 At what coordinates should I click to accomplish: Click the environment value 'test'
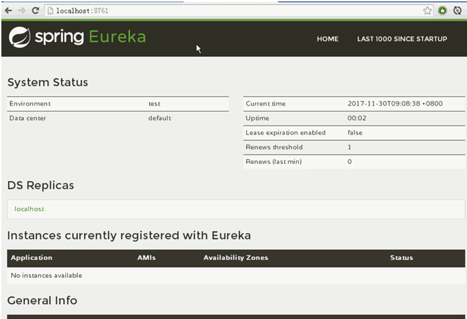point(155,104)
